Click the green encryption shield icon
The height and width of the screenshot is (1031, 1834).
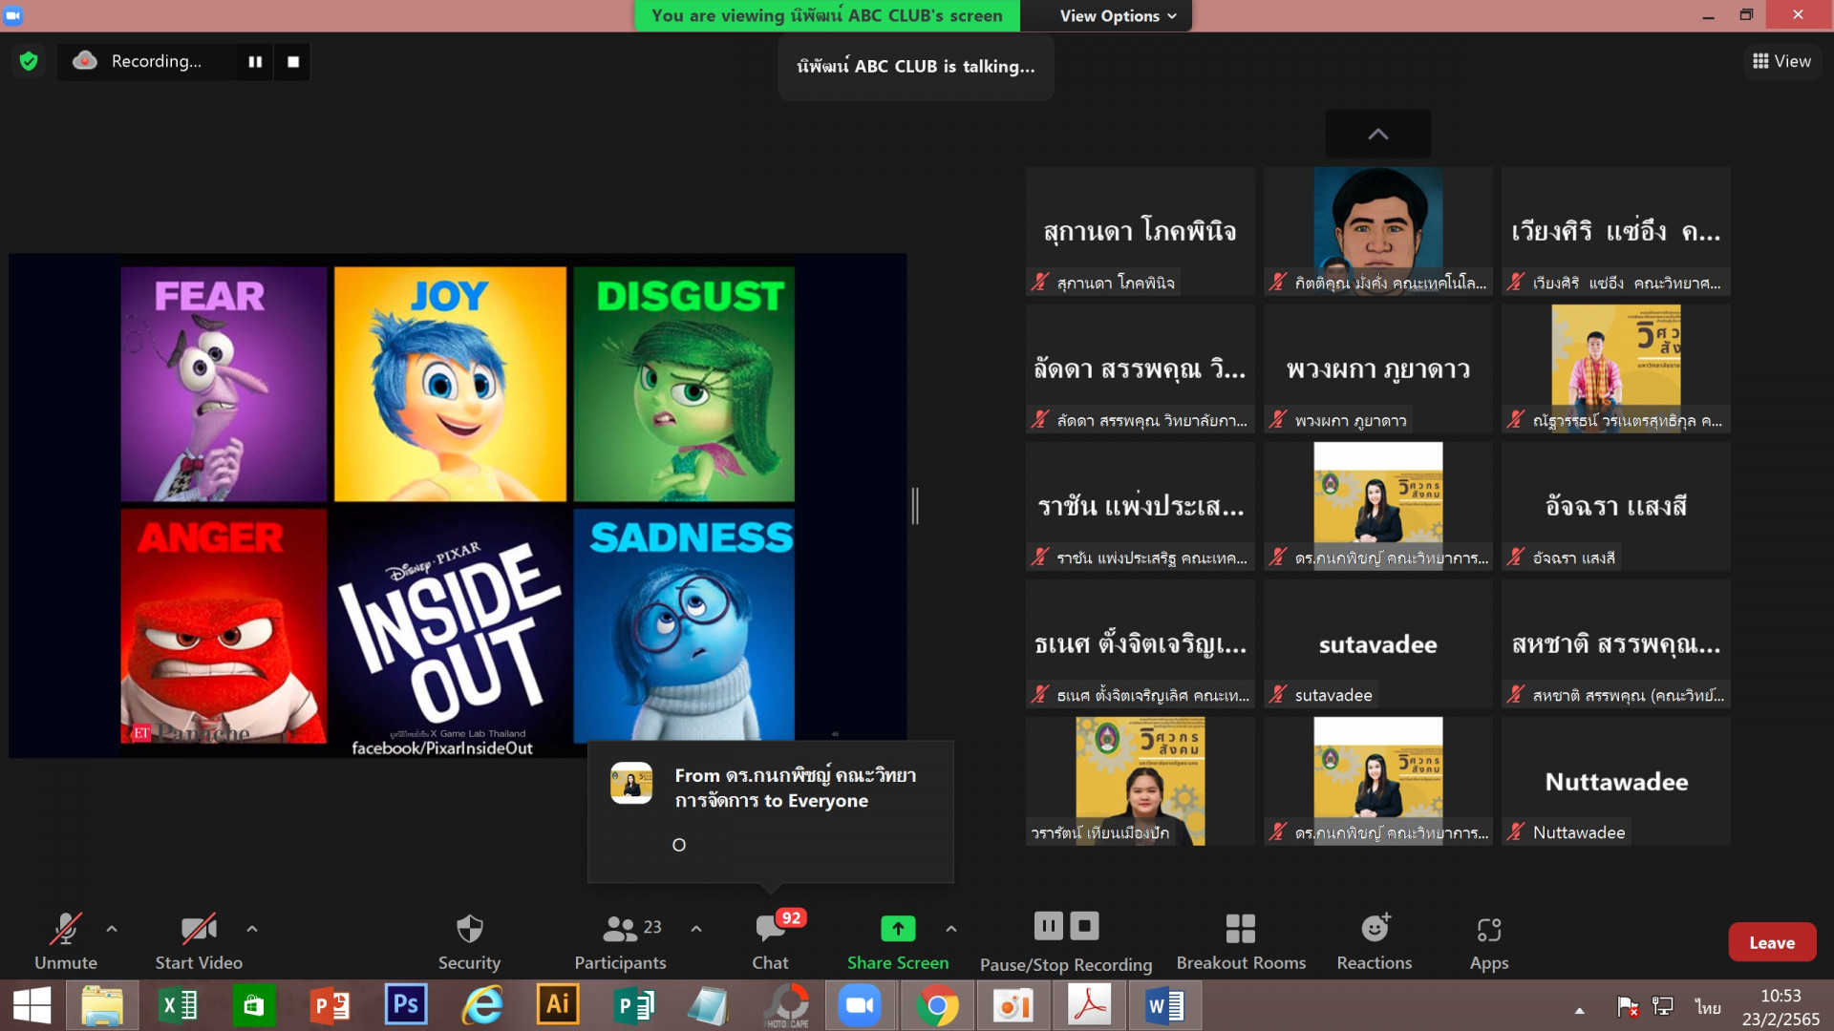[29, 62]
